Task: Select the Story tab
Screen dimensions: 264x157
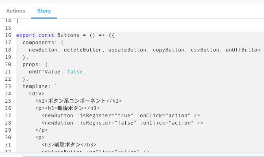Action: (44, 11)
